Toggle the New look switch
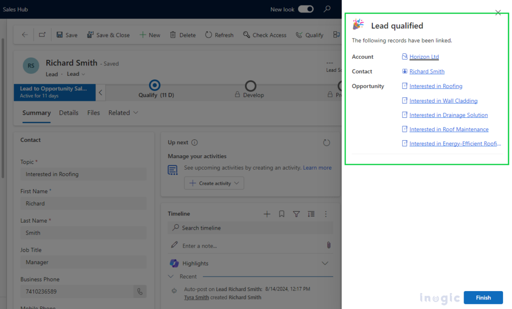Viewport: 512px width, 309px height. (306, 9)
